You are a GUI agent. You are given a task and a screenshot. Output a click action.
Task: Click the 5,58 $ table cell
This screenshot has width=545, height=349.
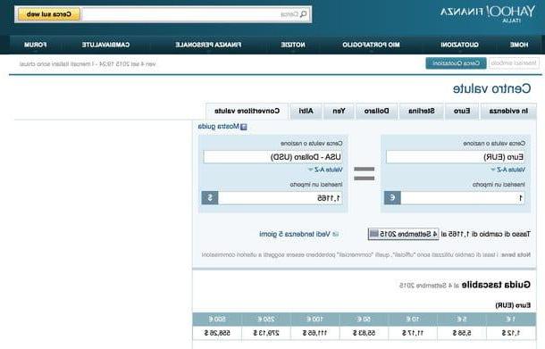tap(462, 333)
